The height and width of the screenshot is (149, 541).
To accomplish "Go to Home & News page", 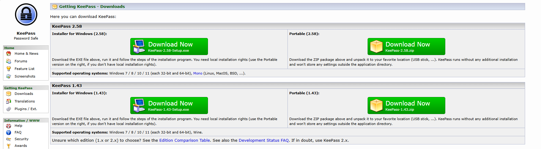I will tap(26, 54).
